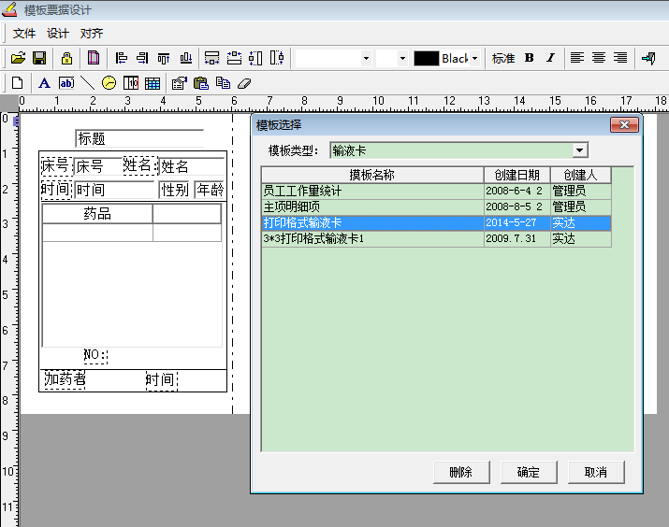Image resolution: width=669 pixels, height=527 pixels.
Task: Select the 主项明细项 template row
Action: [x=436, y=207]
